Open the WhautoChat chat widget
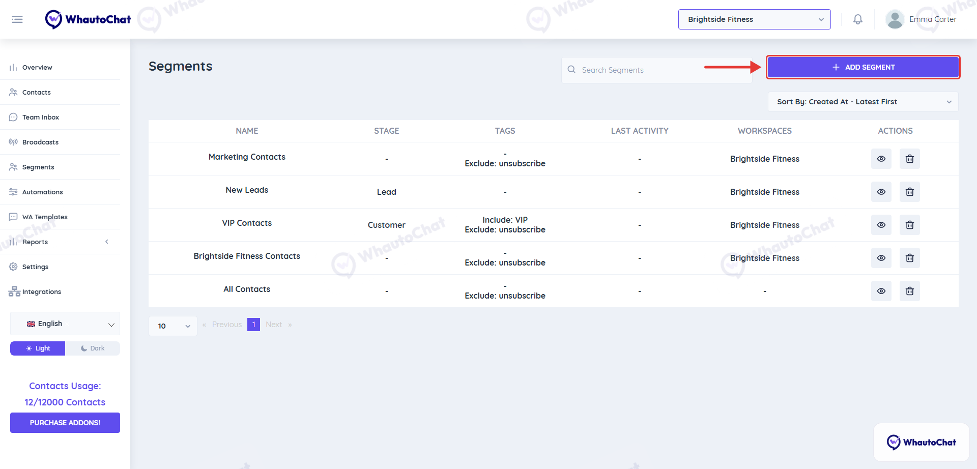Screen dimensions: 977x469 click(922, 442)
